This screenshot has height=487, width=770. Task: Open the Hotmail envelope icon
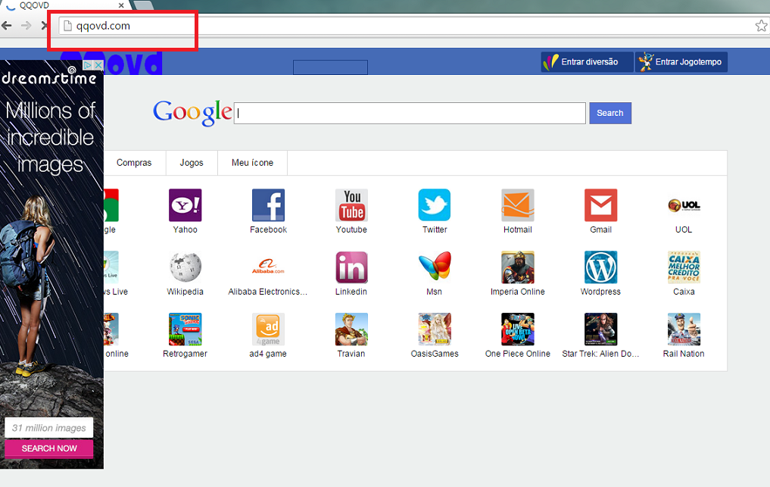click(518, 205)
